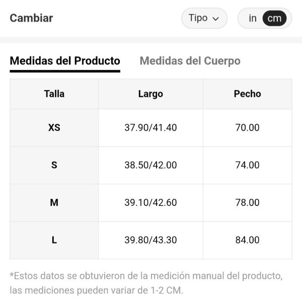This screenshot has width=302, height=301.
Task: Click the 78.00 chest measurement cell
Action: (247, 202)
